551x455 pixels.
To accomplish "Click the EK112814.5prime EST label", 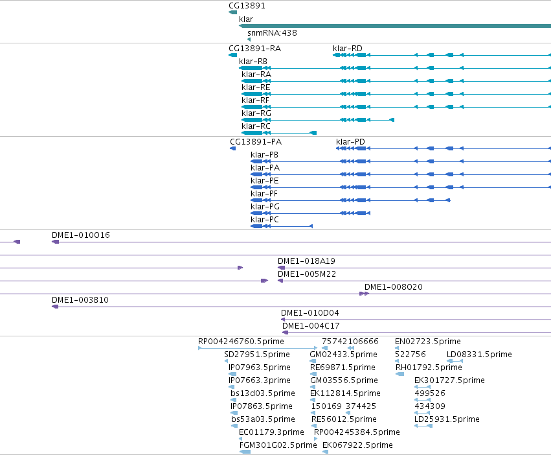I will click(345, 393).
